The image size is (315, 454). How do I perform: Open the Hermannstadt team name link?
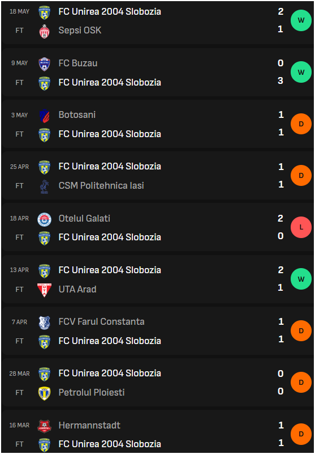tap(89, 425)
